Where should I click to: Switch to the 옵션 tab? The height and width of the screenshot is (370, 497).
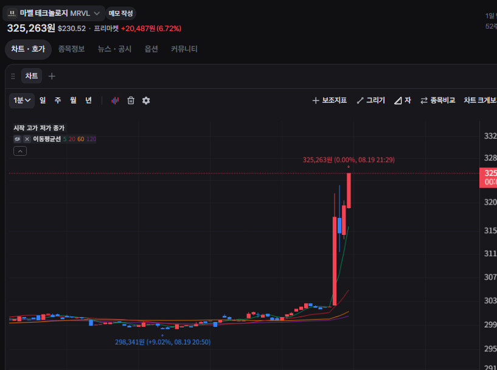coord(151,49)
